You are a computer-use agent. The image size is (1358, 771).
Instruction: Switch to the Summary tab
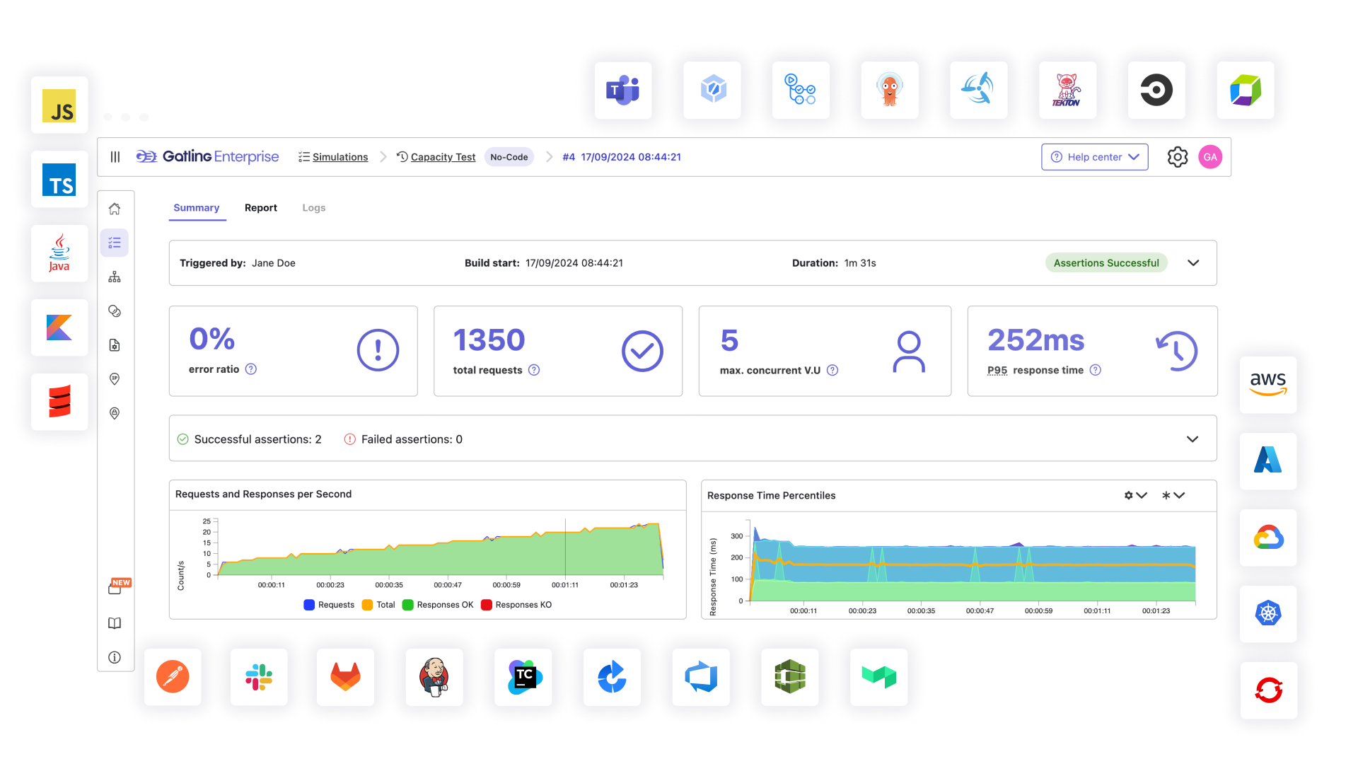197,208
